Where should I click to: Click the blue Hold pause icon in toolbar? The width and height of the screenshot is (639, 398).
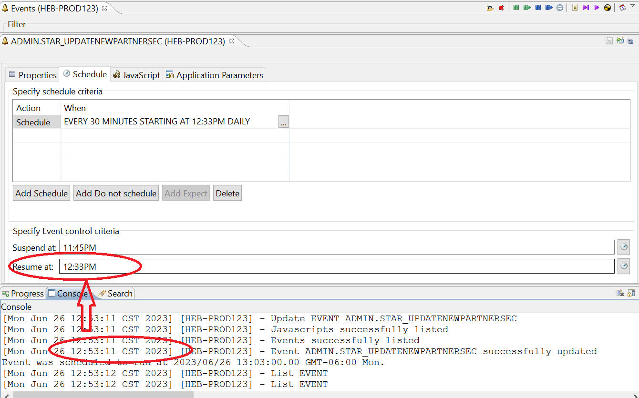(x=539, y=7)
